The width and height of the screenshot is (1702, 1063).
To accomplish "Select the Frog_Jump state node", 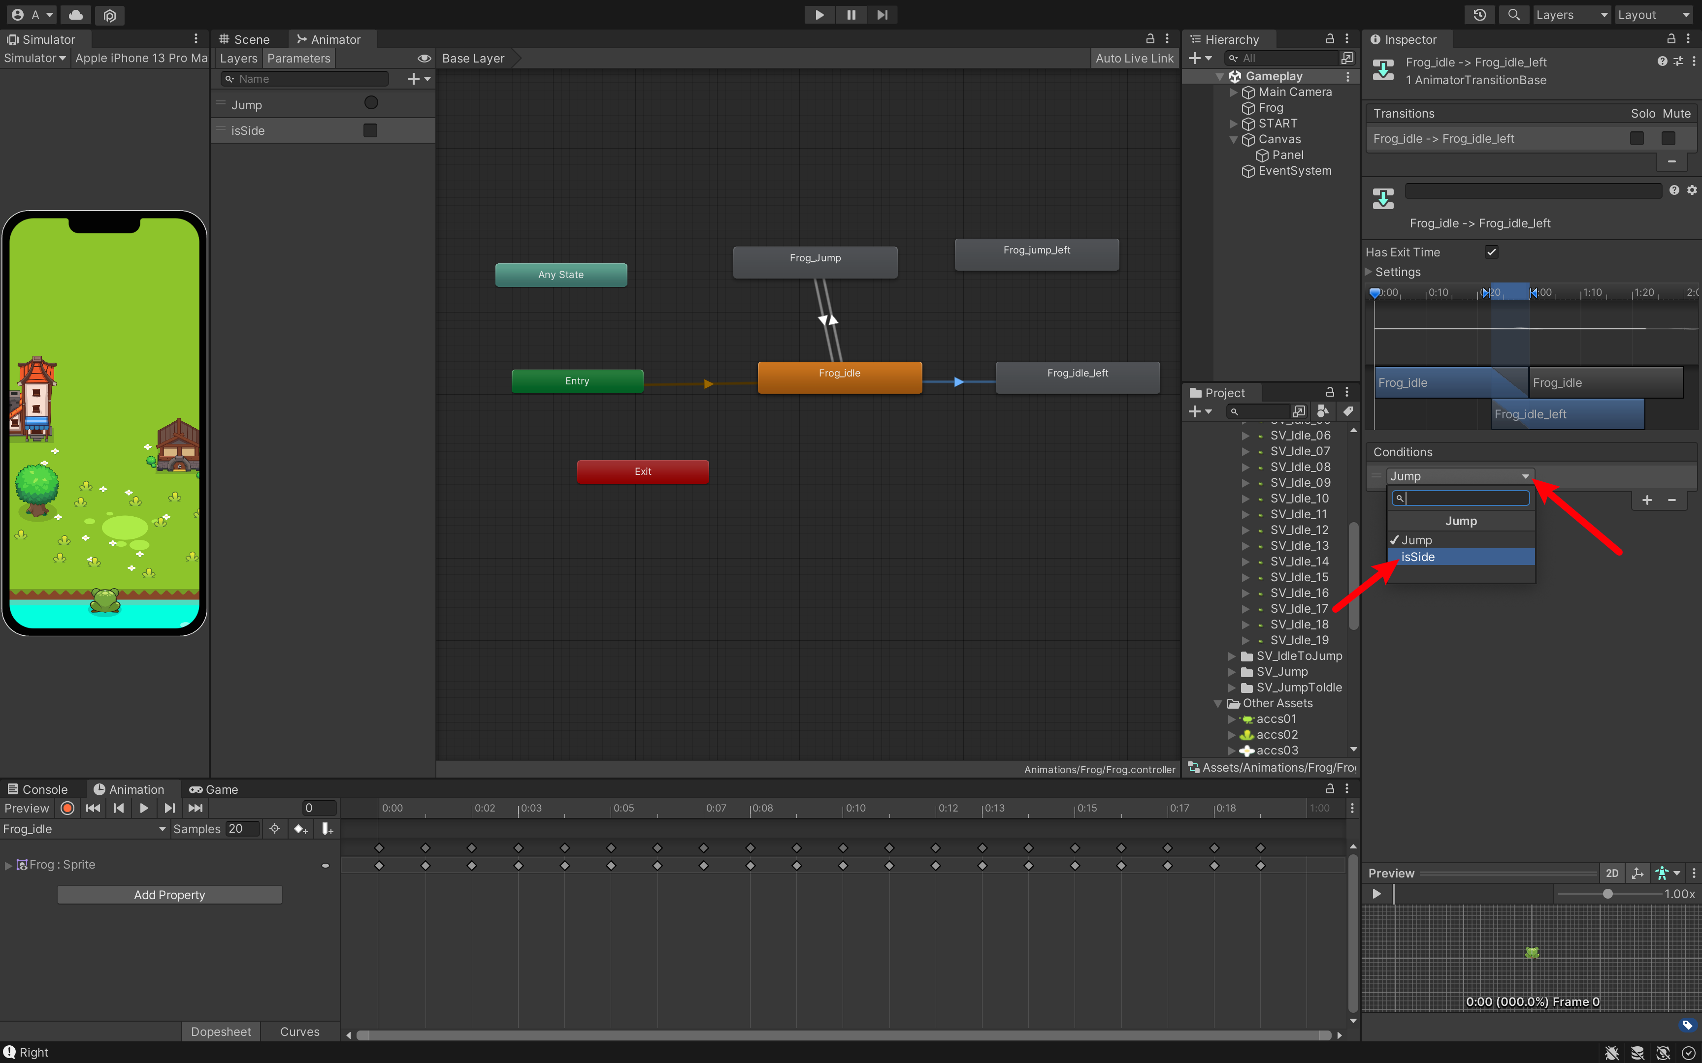I will click(x=815, y=261).
